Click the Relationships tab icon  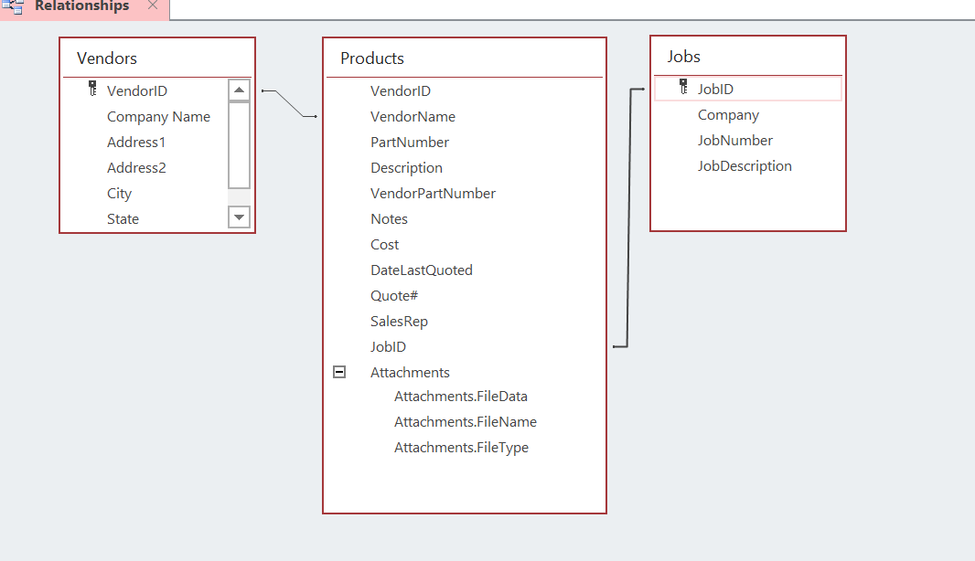pyautogui.click(x=13, y=6)
